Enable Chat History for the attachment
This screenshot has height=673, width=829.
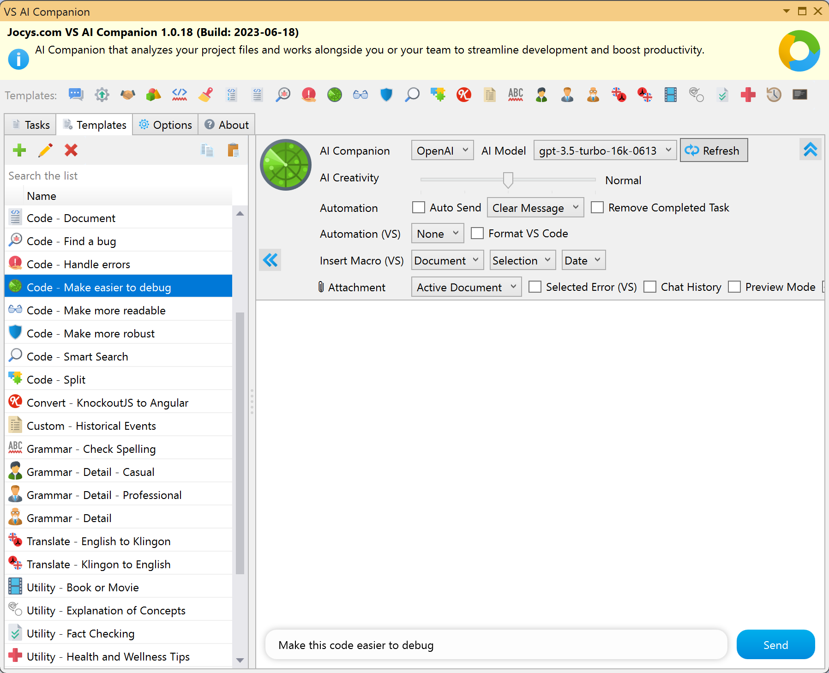click(x=650, y=287)
